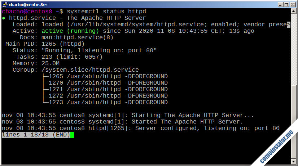Minimize the chacho@centos8 terminal window
The width and height of the screenshot is (298, 166).
(x=279, y=4)
